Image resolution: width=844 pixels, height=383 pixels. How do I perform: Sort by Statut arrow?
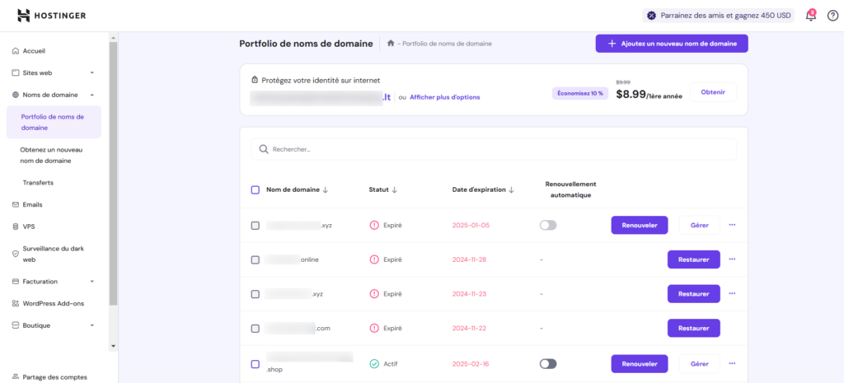[x=395, y=190]
